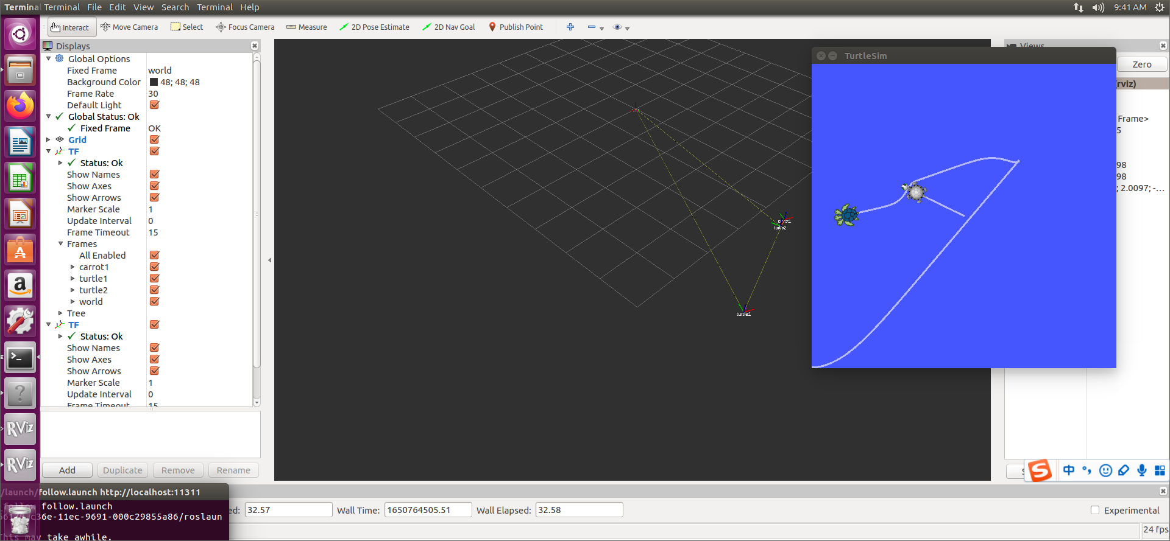Toggle first TF Show Arrows checkbox
The image size is (1170, 541).
(154, 198)
